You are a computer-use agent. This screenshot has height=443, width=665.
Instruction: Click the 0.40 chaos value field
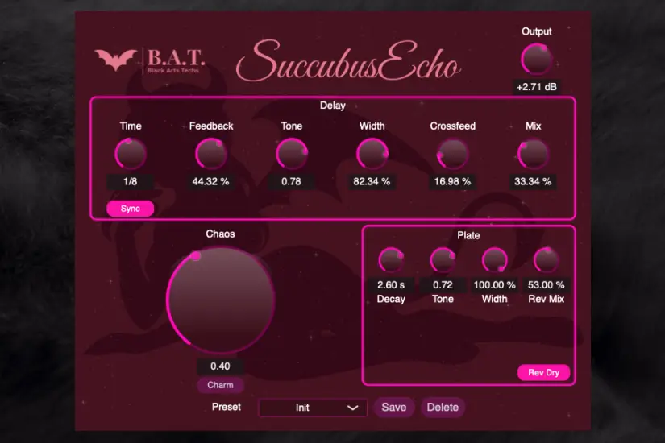[220, 366]
